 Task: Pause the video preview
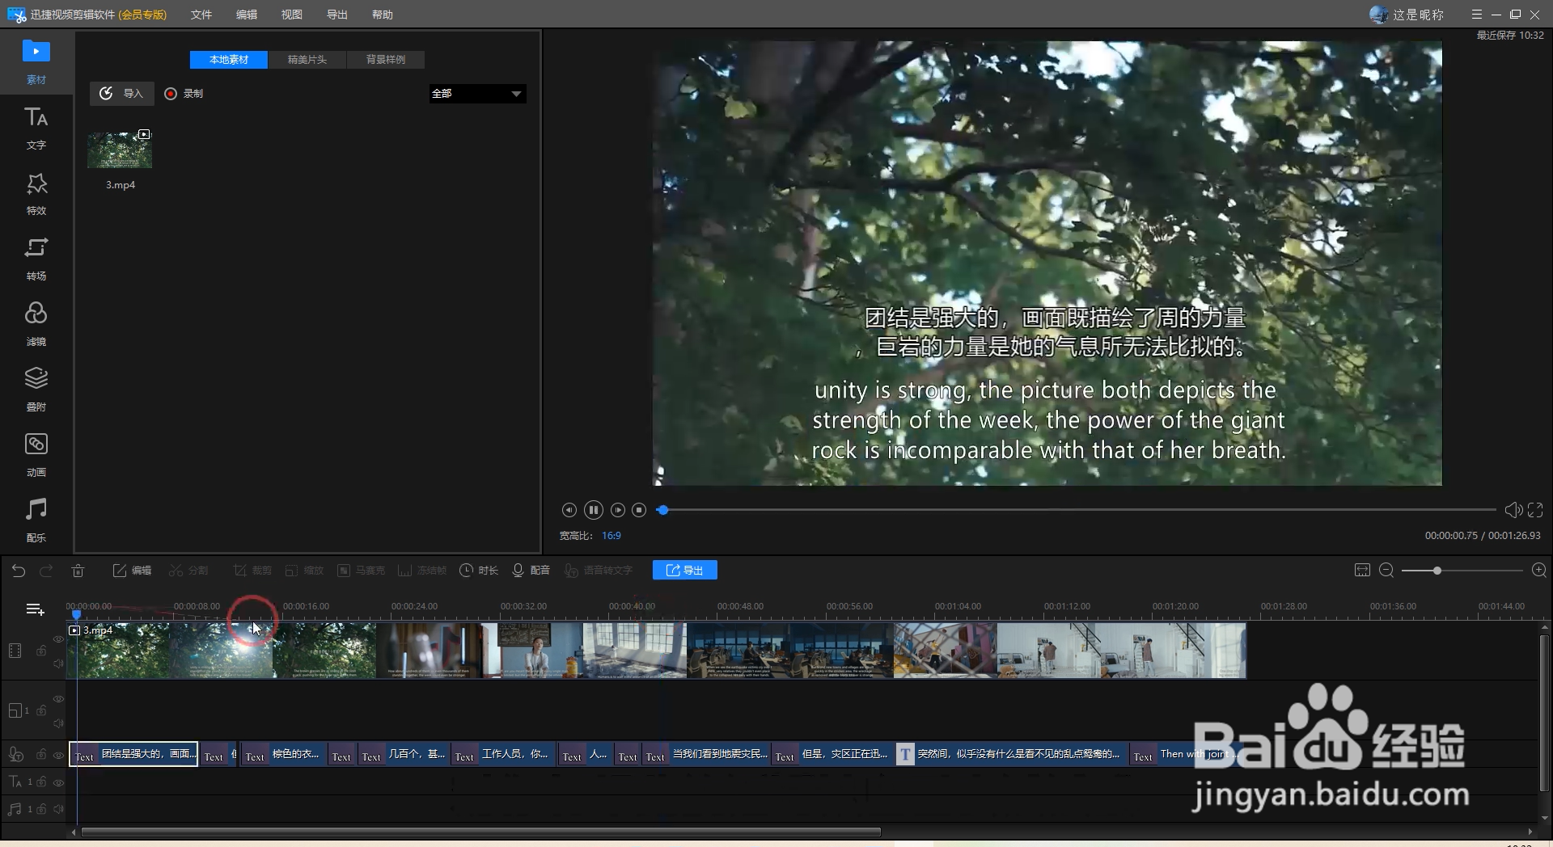pos(594,510)
